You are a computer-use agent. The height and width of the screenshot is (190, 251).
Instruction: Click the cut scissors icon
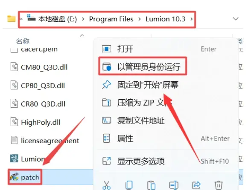(106, 185)
